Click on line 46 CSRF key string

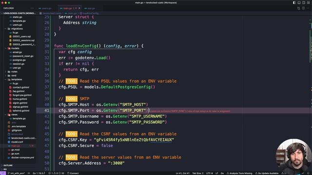click(134, 140)
